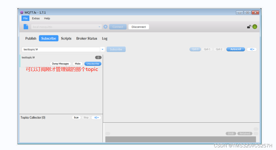The image size is (276, 150).
Task: Open the File menu
Action: click(x=25, y=18)
